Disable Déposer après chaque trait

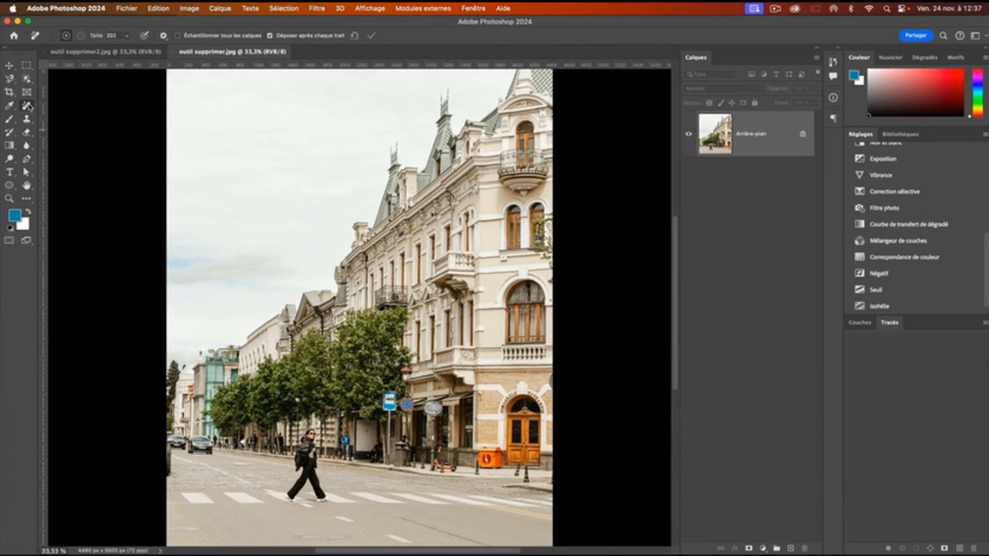coord(269,36)
